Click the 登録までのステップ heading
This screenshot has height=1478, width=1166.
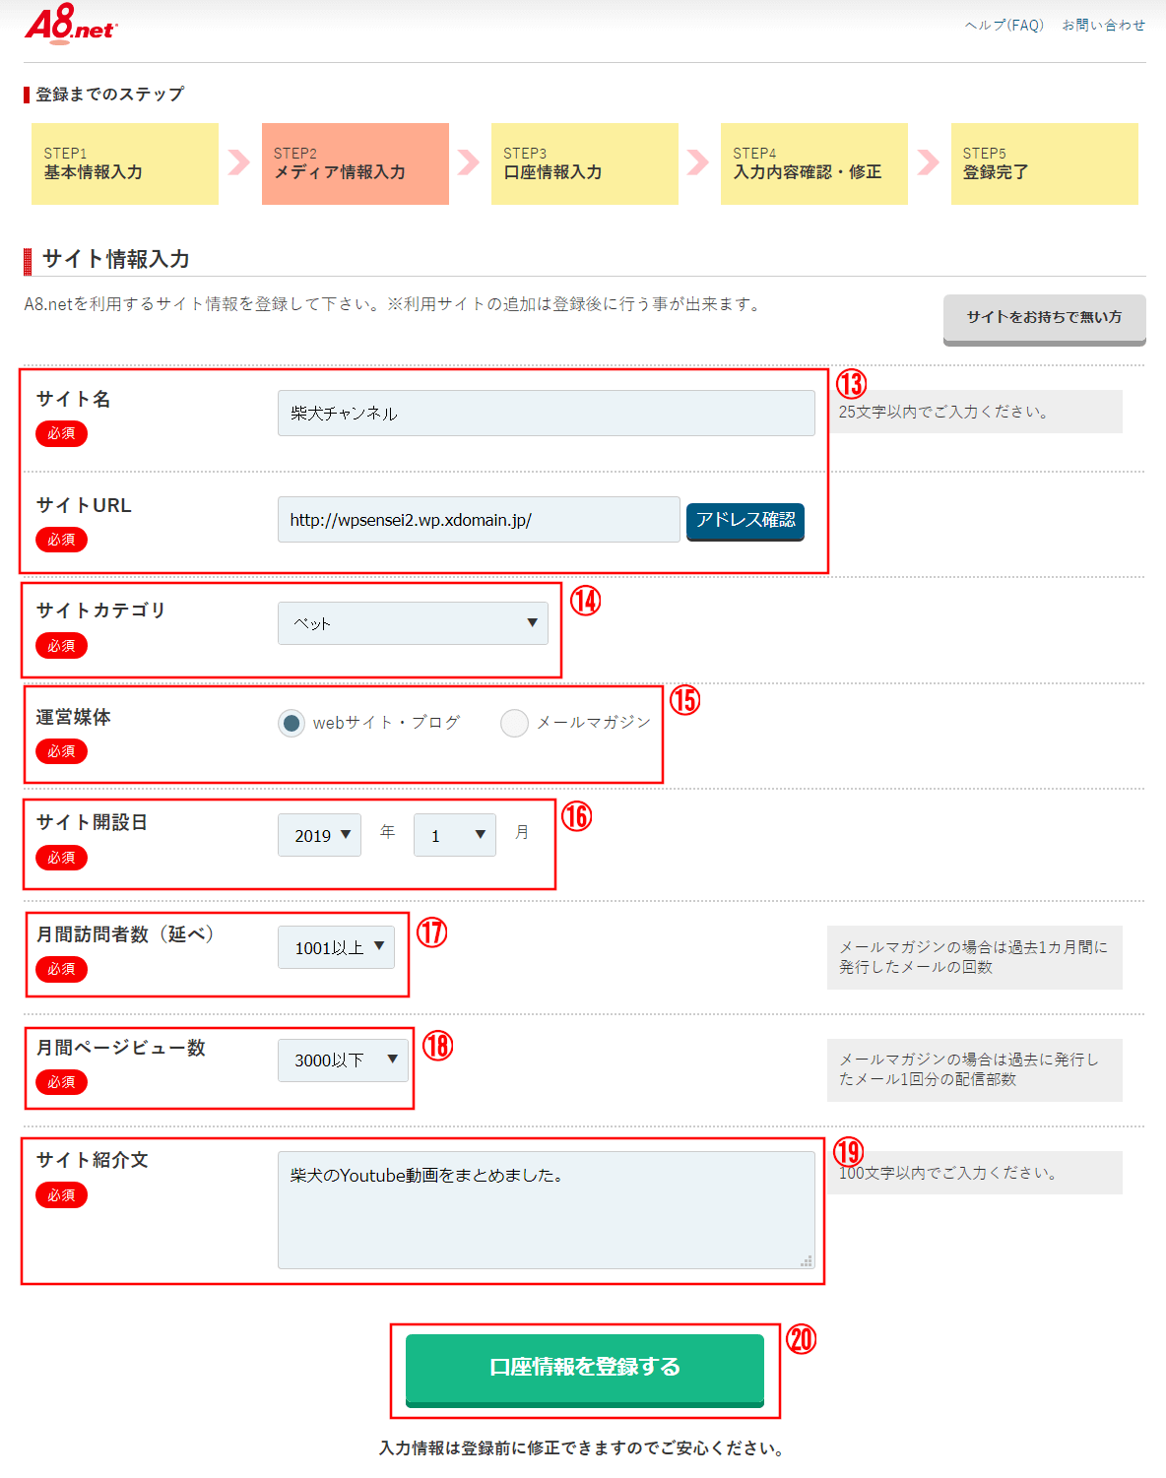[109, 95]
